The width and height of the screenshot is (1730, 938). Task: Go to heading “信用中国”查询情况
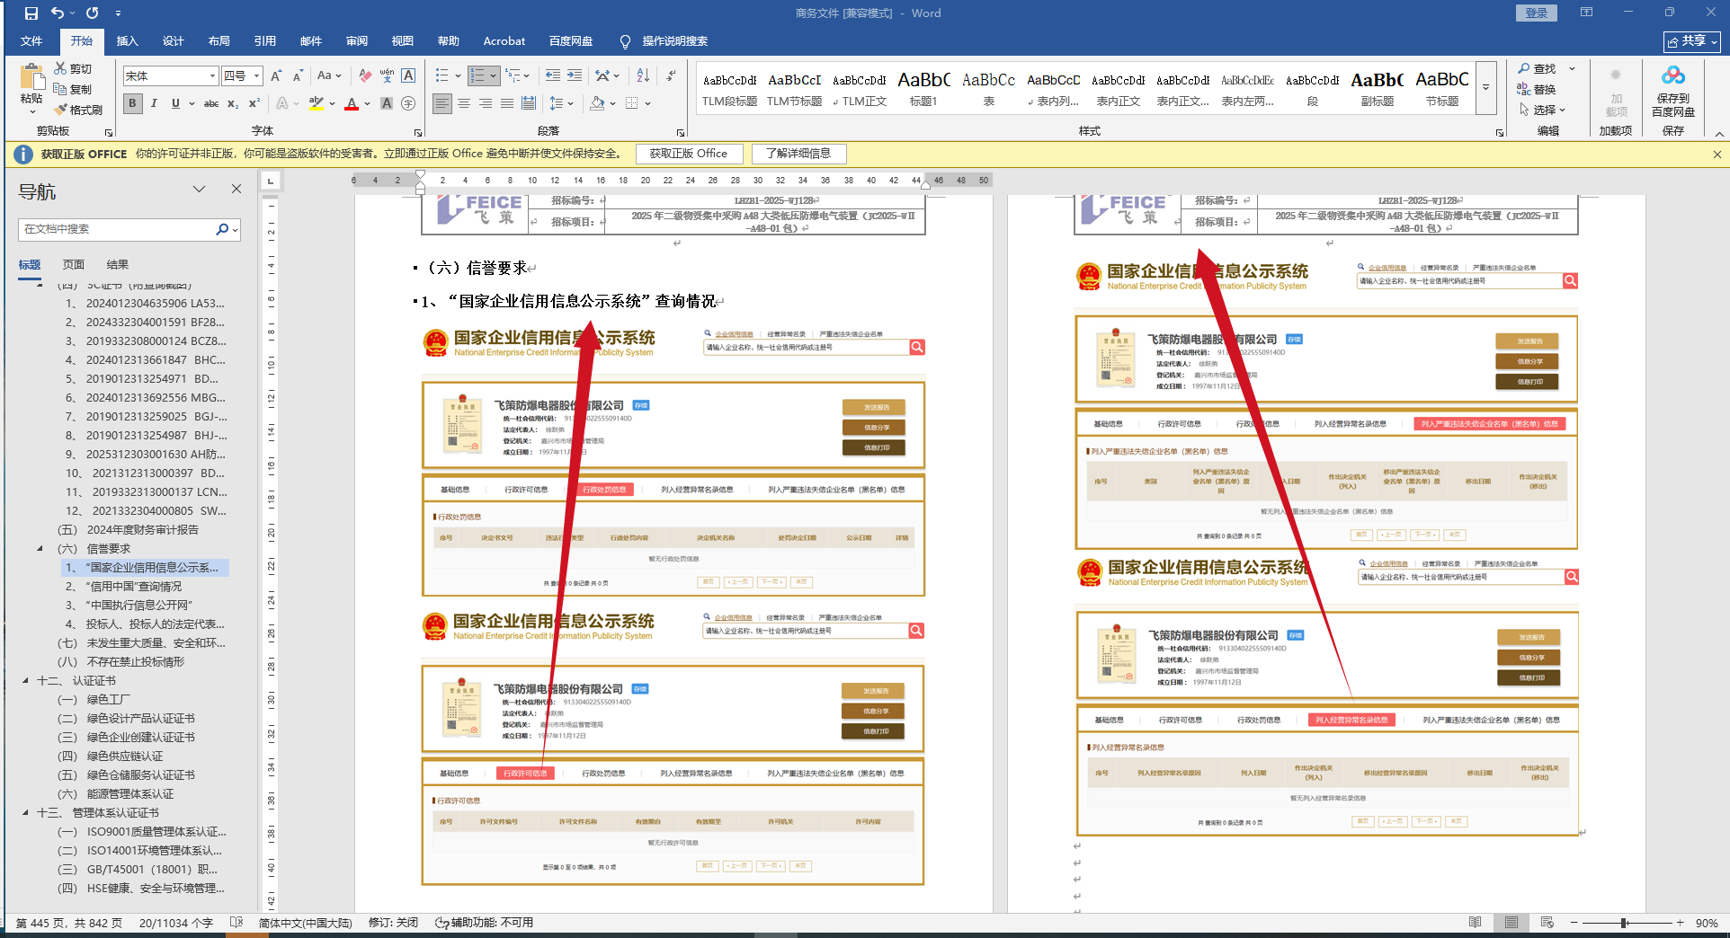point(135,587)
